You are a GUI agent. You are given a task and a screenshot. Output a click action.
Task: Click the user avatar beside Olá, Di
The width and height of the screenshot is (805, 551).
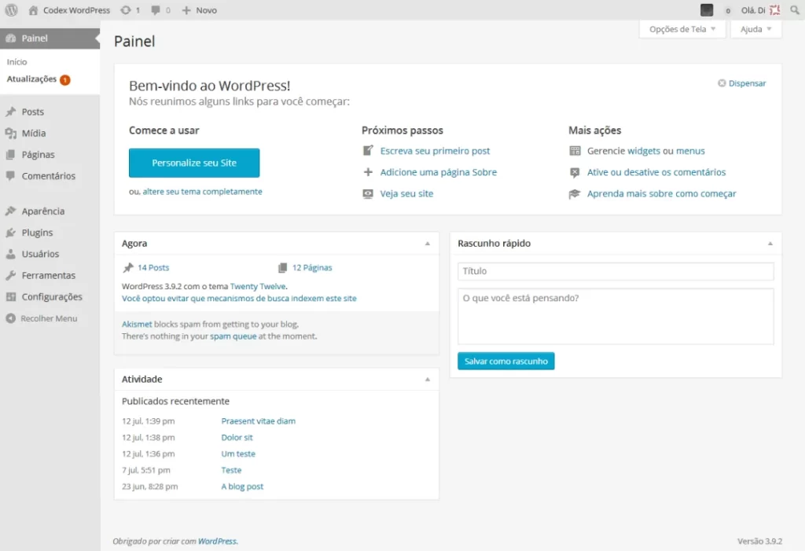(x=774, y=9)
